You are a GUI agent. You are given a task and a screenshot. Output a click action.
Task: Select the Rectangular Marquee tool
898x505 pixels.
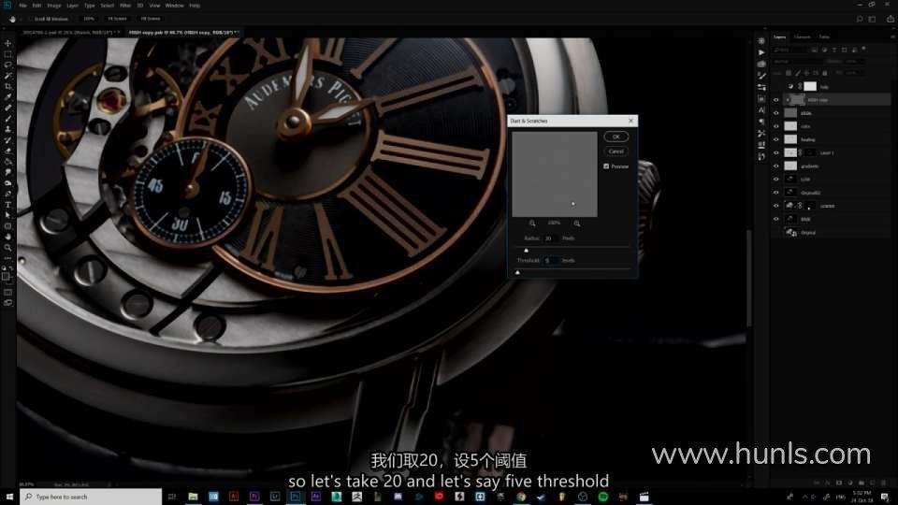pyautogui.click(x=8, y=54)
